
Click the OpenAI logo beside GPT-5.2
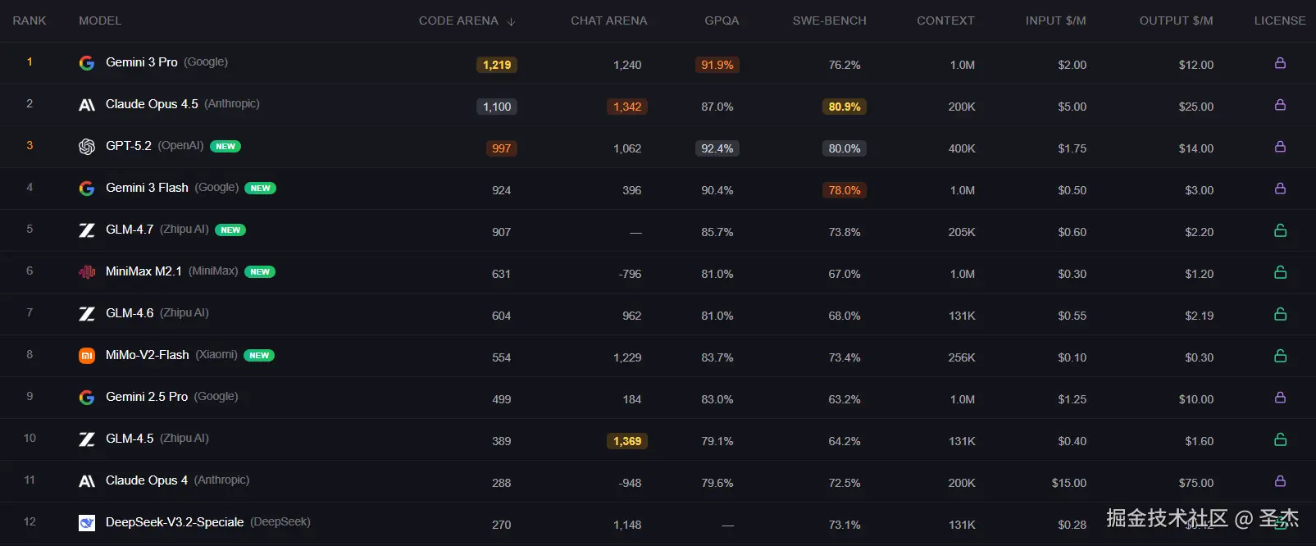[x=86, y=147]
